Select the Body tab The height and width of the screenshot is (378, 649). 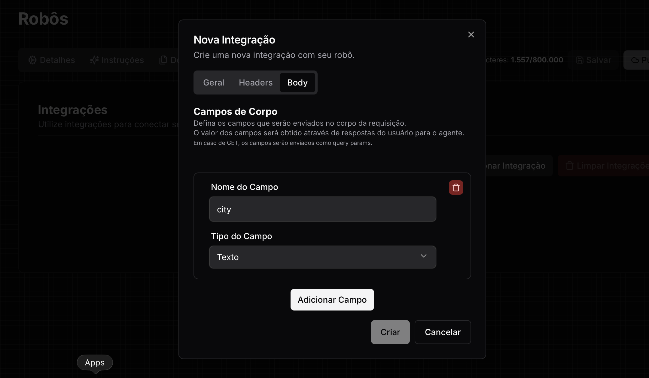297,82
